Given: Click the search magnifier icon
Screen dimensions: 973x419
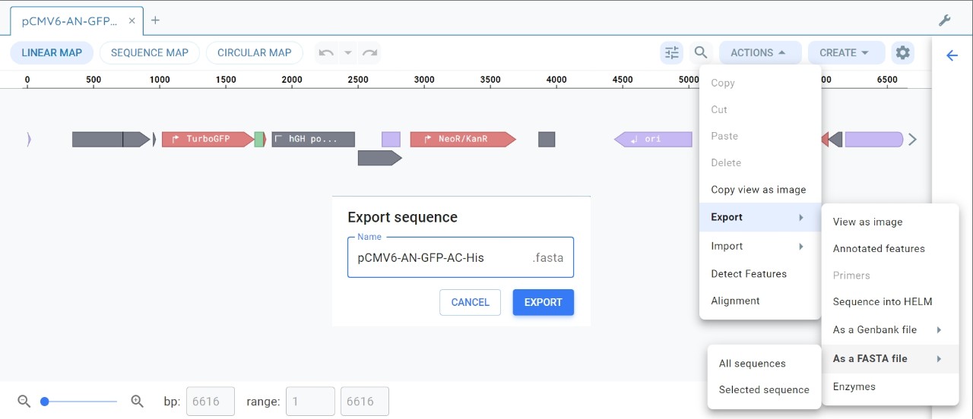Looking at the screenshot, I should (701, 52).
